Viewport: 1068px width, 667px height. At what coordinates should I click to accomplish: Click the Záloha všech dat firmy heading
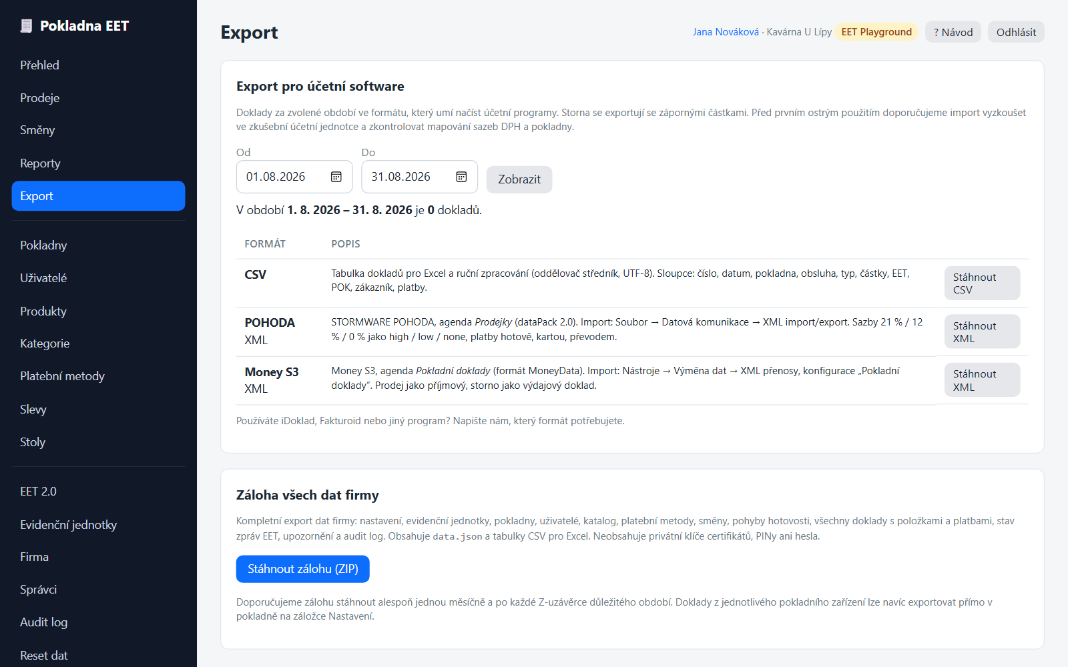pos(308,495)
